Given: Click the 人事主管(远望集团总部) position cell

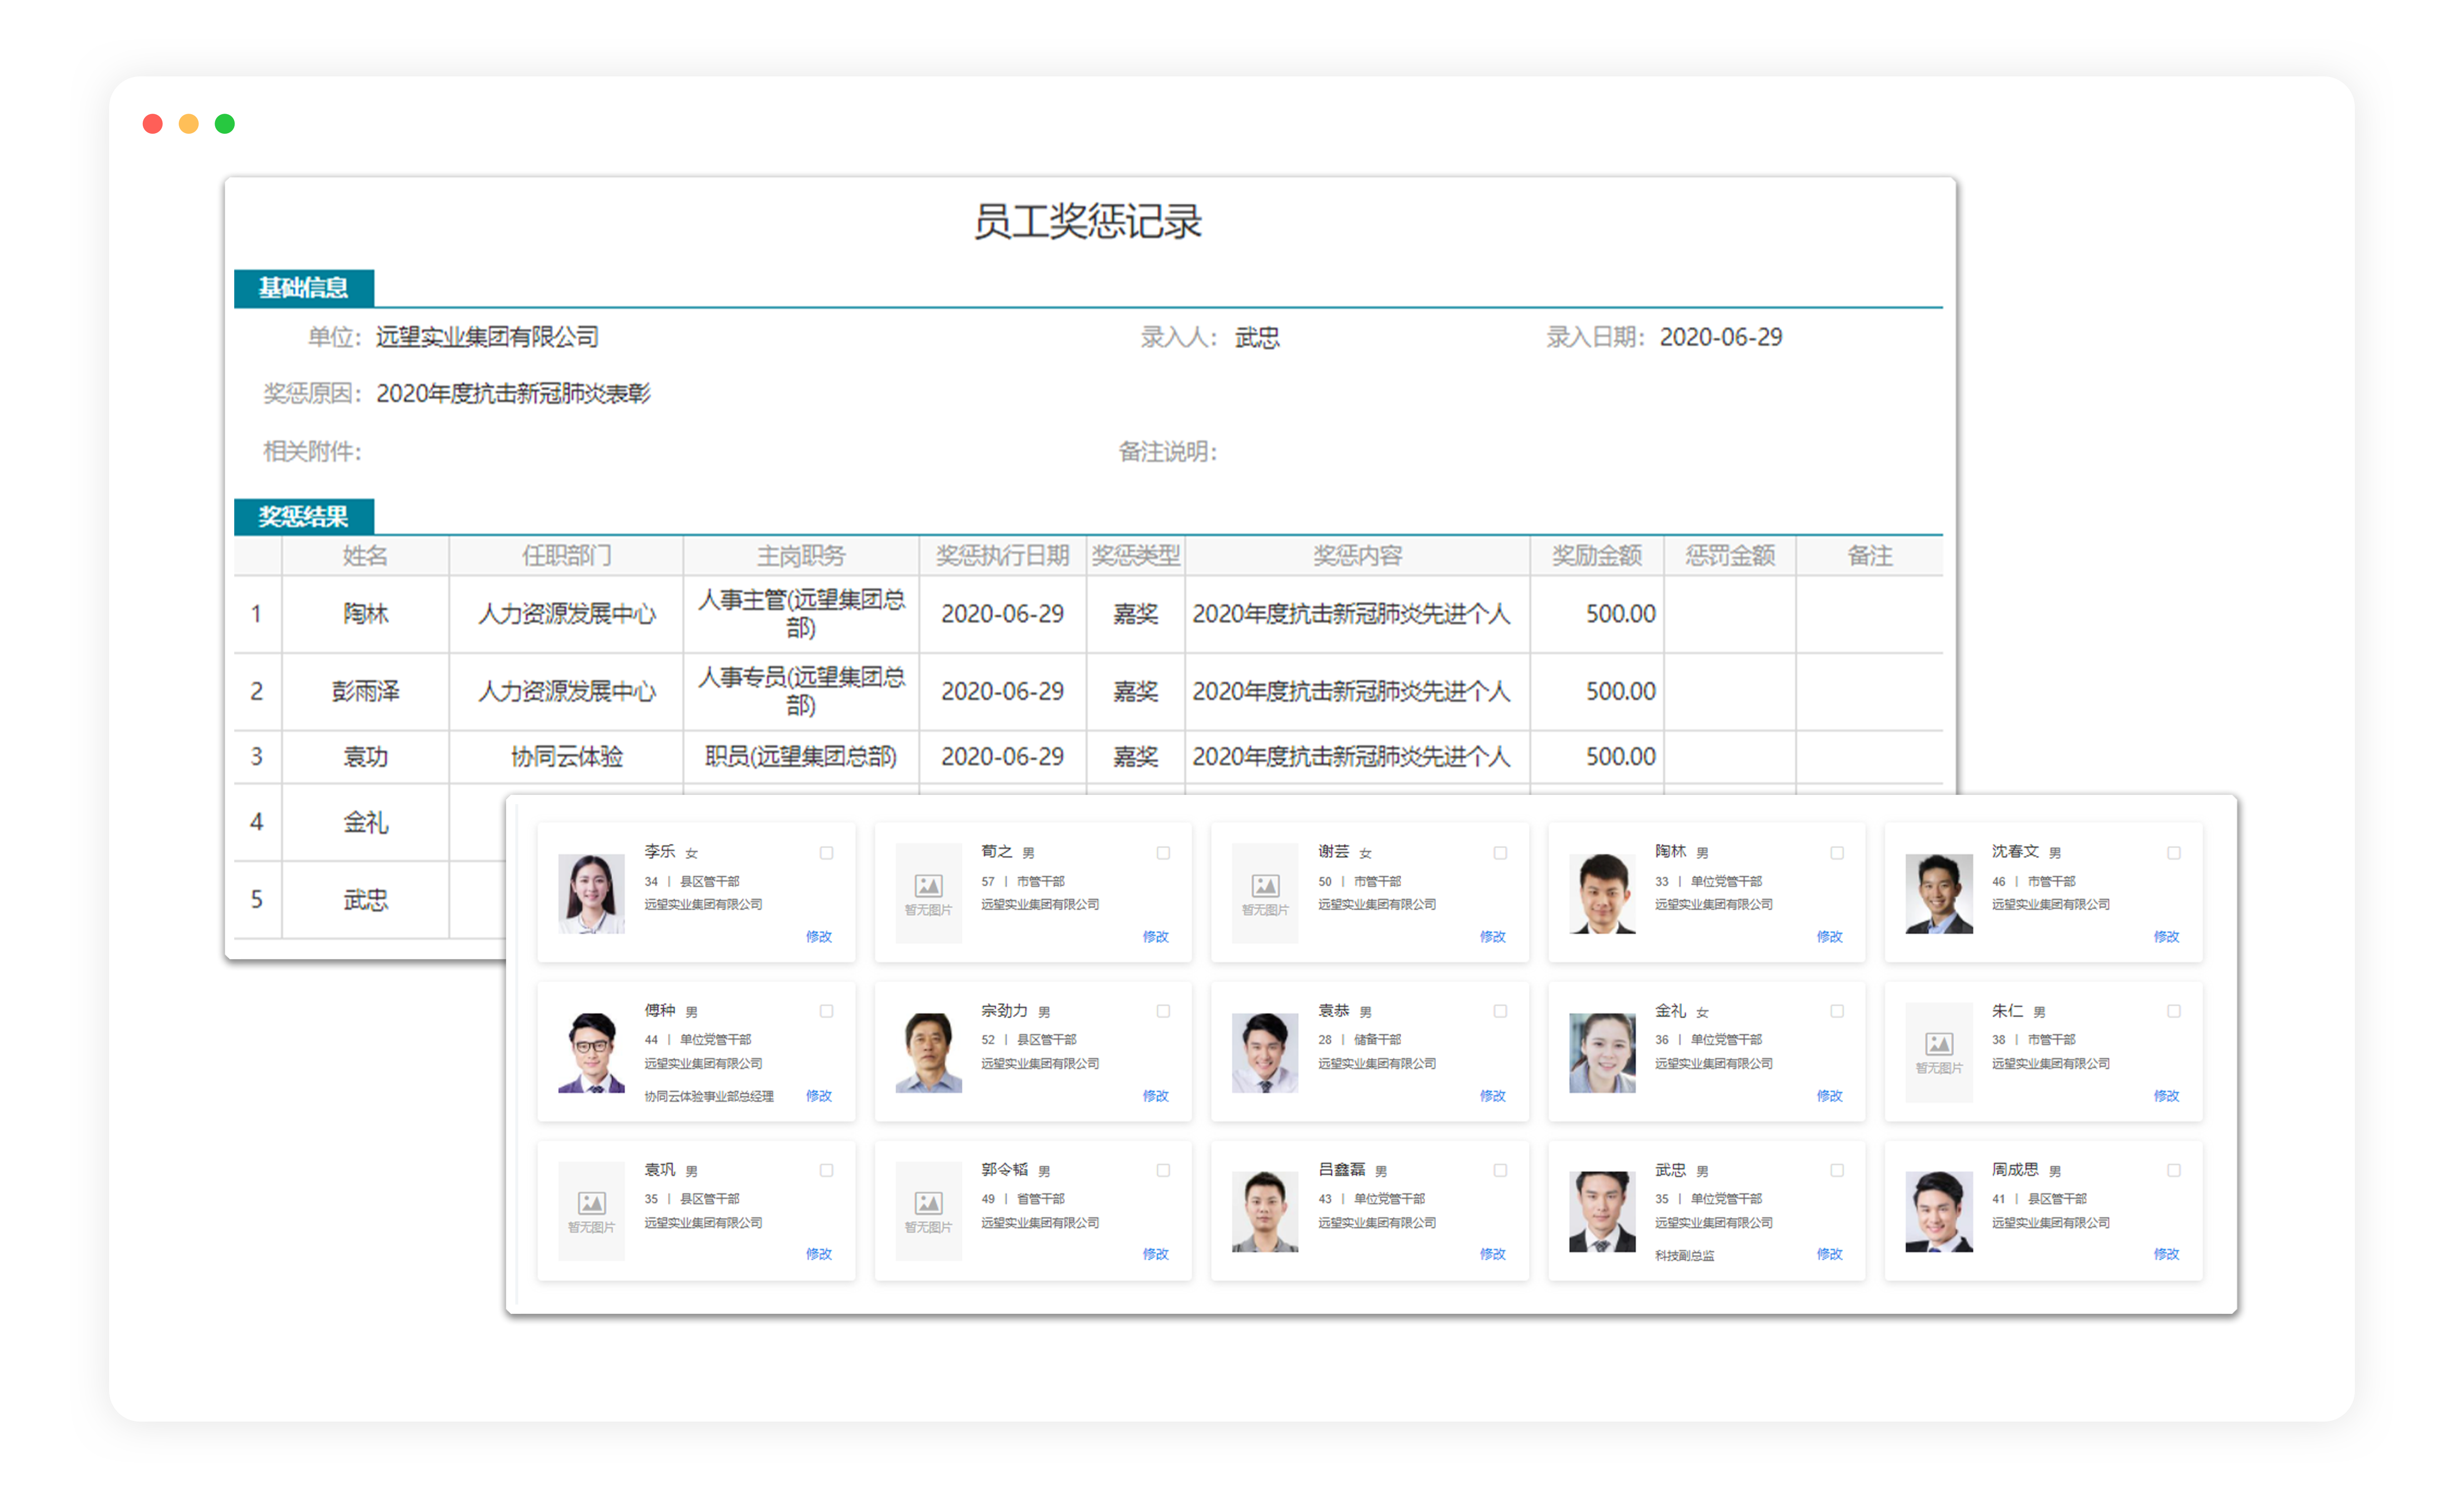Looking at the screenshot, I should (x=801, y=614).
